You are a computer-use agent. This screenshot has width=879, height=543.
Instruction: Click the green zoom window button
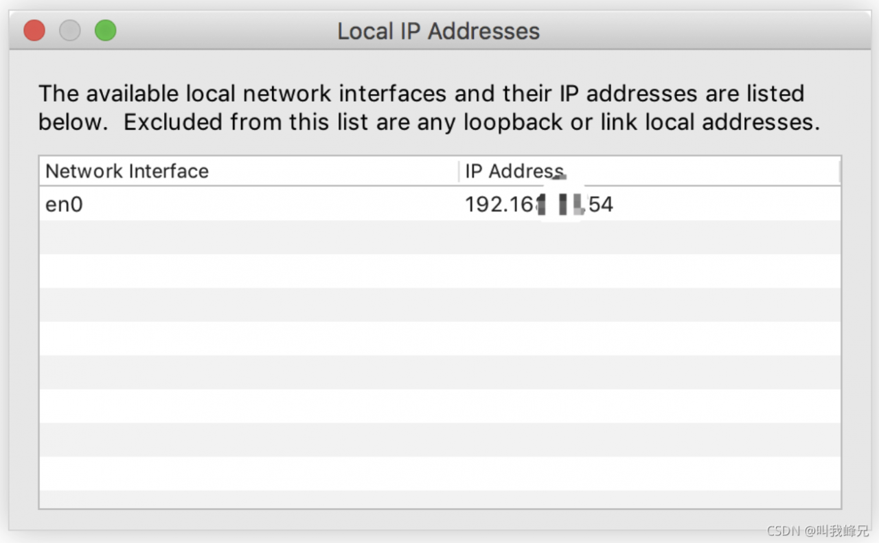coord(105,31)
